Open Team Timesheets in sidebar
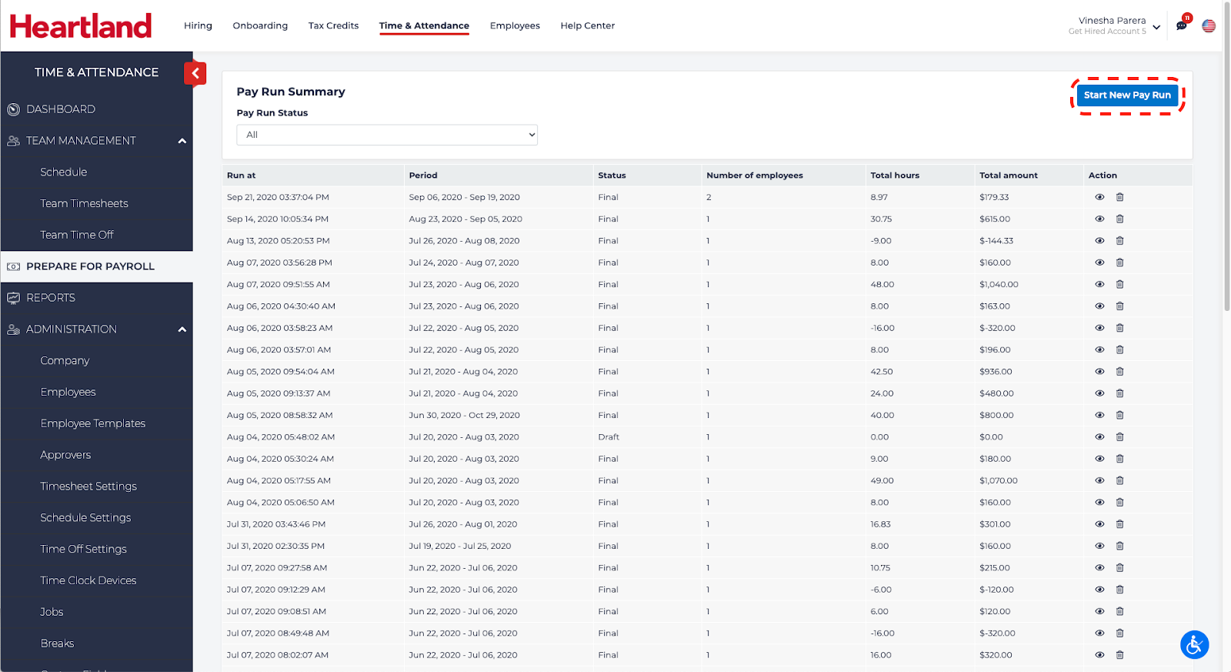The width and height of the screenshot is (1231, 672). (84, 203)
